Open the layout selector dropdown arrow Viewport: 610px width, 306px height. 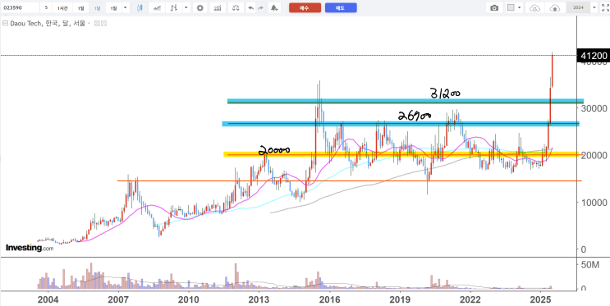tap(520, 7)
